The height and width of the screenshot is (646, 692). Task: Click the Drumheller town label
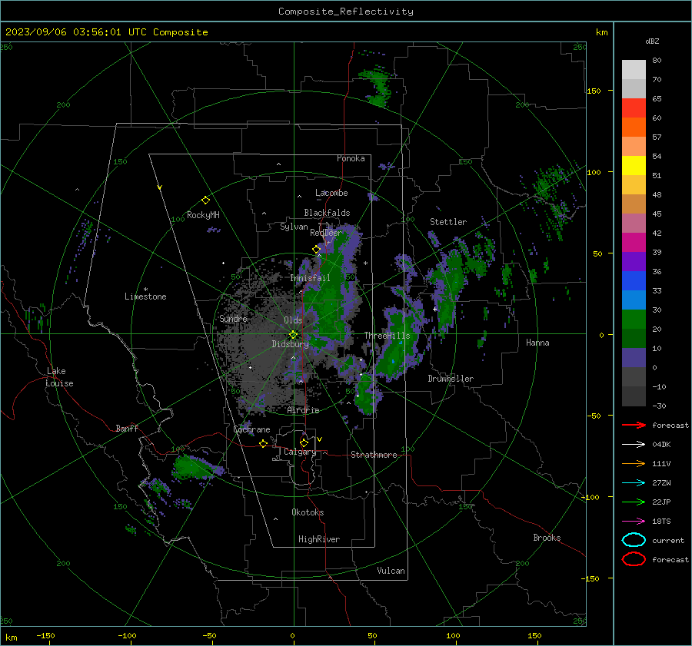(x=451, y=379)
